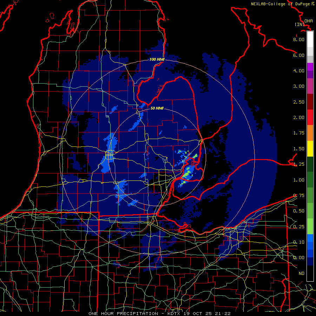Select the pink 3.00 legend swatch
The height and width of the screenshot is (316, 316).
click(310, 86)
